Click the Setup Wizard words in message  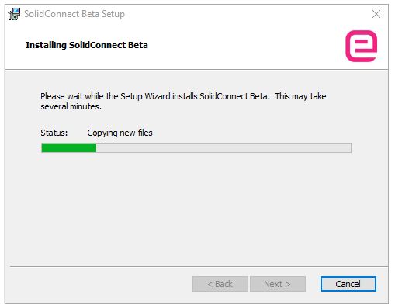(145, 96)
